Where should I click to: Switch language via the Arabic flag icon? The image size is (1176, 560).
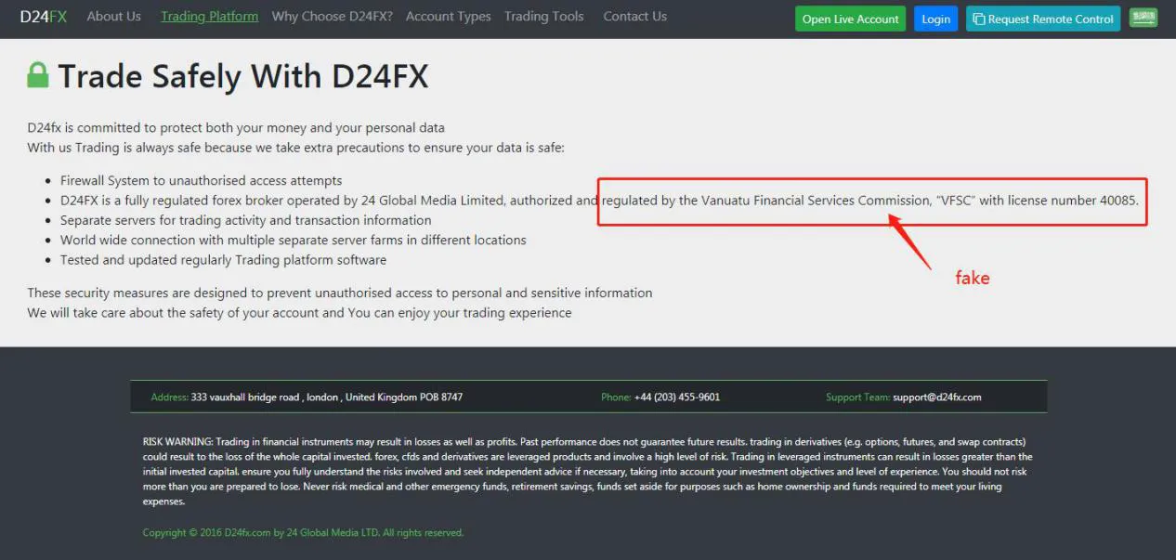pyautogui.click(x=1143, y=17)
